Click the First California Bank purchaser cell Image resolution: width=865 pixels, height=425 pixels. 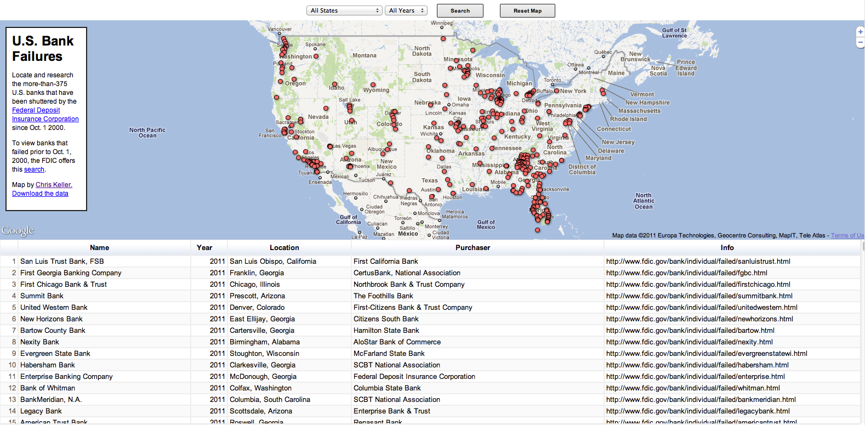click(x=386, y=262)
